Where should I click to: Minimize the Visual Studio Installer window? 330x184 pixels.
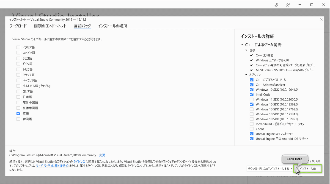(300, 5)
